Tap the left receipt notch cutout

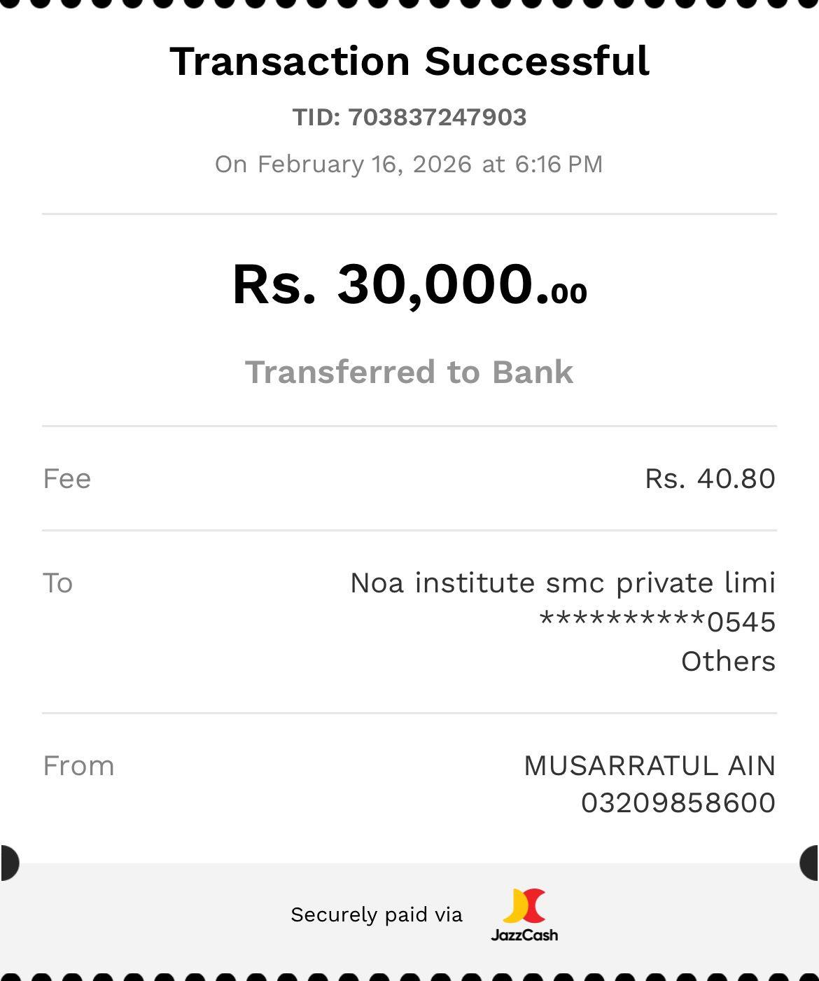(8, 862)
